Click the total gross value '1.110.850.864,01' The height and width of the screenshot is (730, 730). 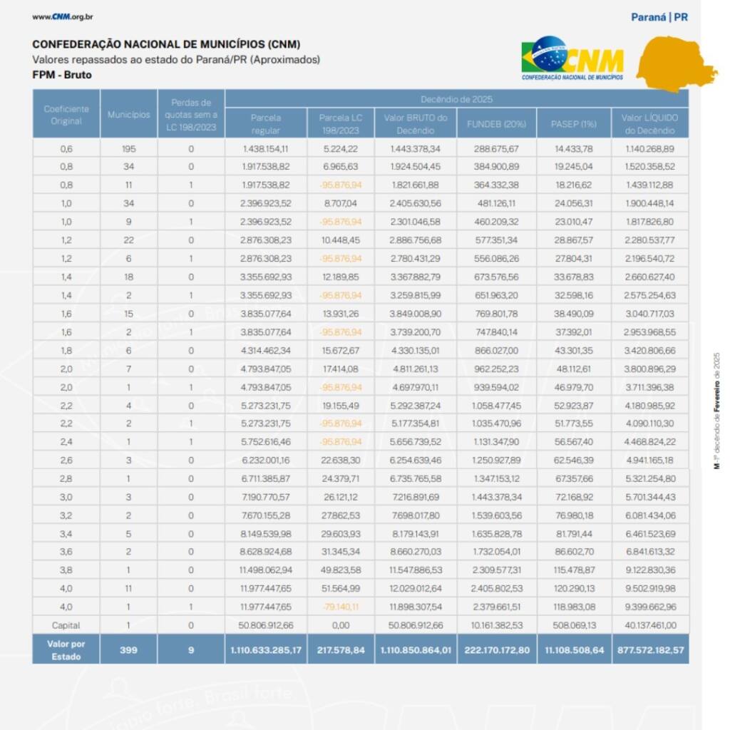[x=416, y=650]
